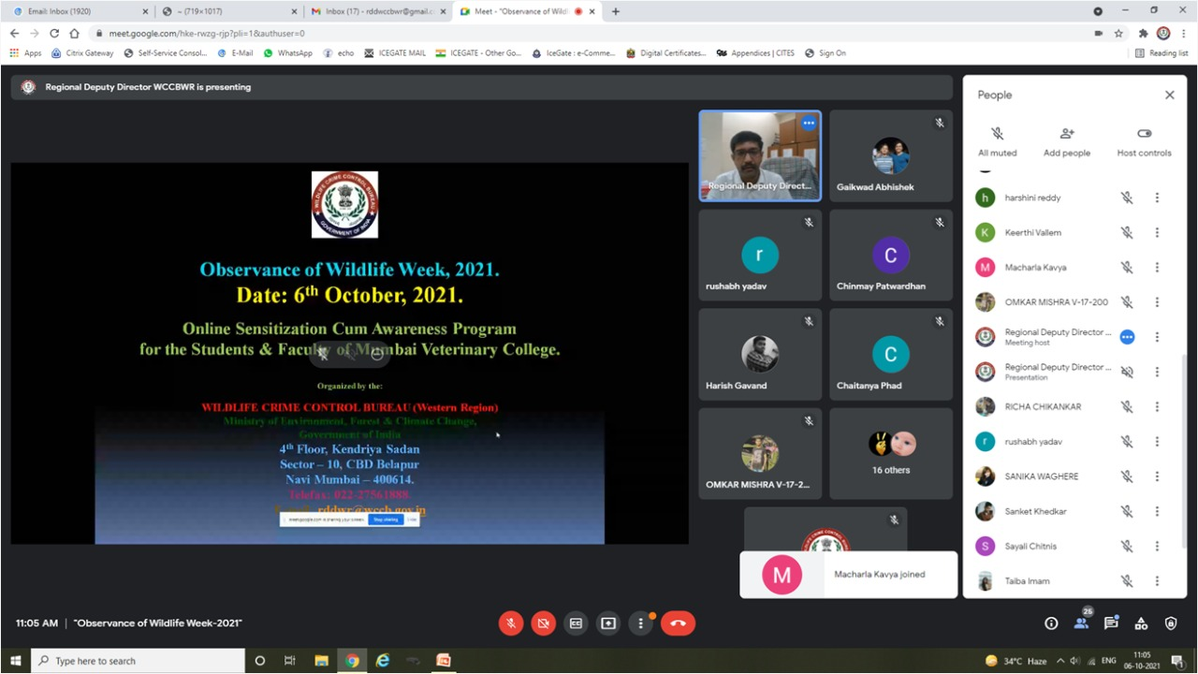The width and height of the screenshot is (1198, 674).
Task: Open more options menu in the call bar
Action: [x=641, y=623]
